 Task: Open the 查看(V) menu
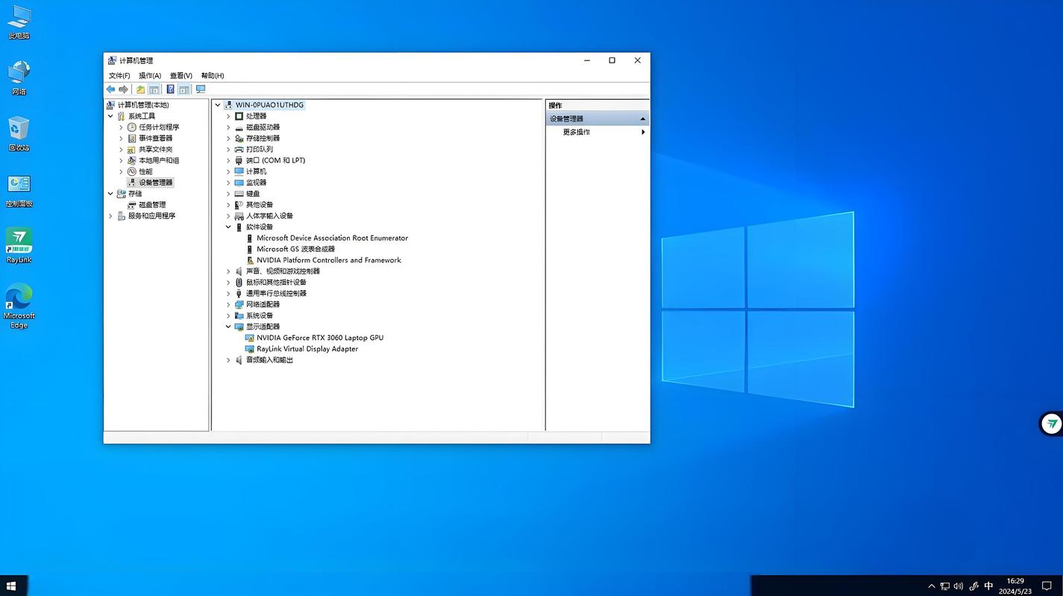pos(181,75)
